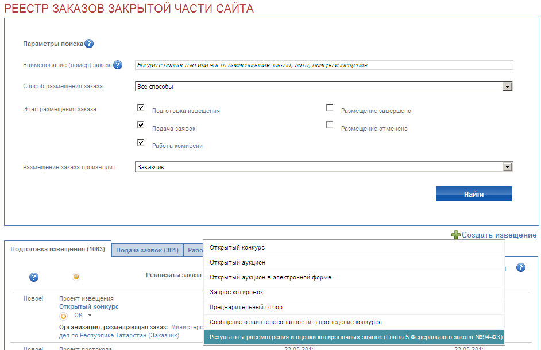This screenshot has height=350, width=541.
Task: Select Открытый аукцион from menu
Action: pyautogui.click(x=354, y=262)
